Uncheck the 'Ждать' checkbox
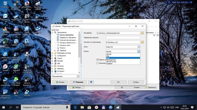 98,60
